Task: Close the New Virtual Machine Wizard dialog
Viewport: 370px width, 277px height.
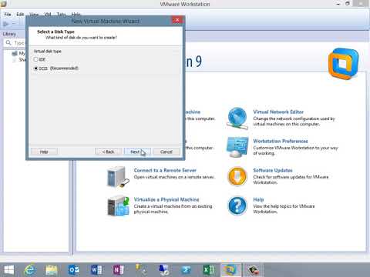Action: (x=177, y=20)
